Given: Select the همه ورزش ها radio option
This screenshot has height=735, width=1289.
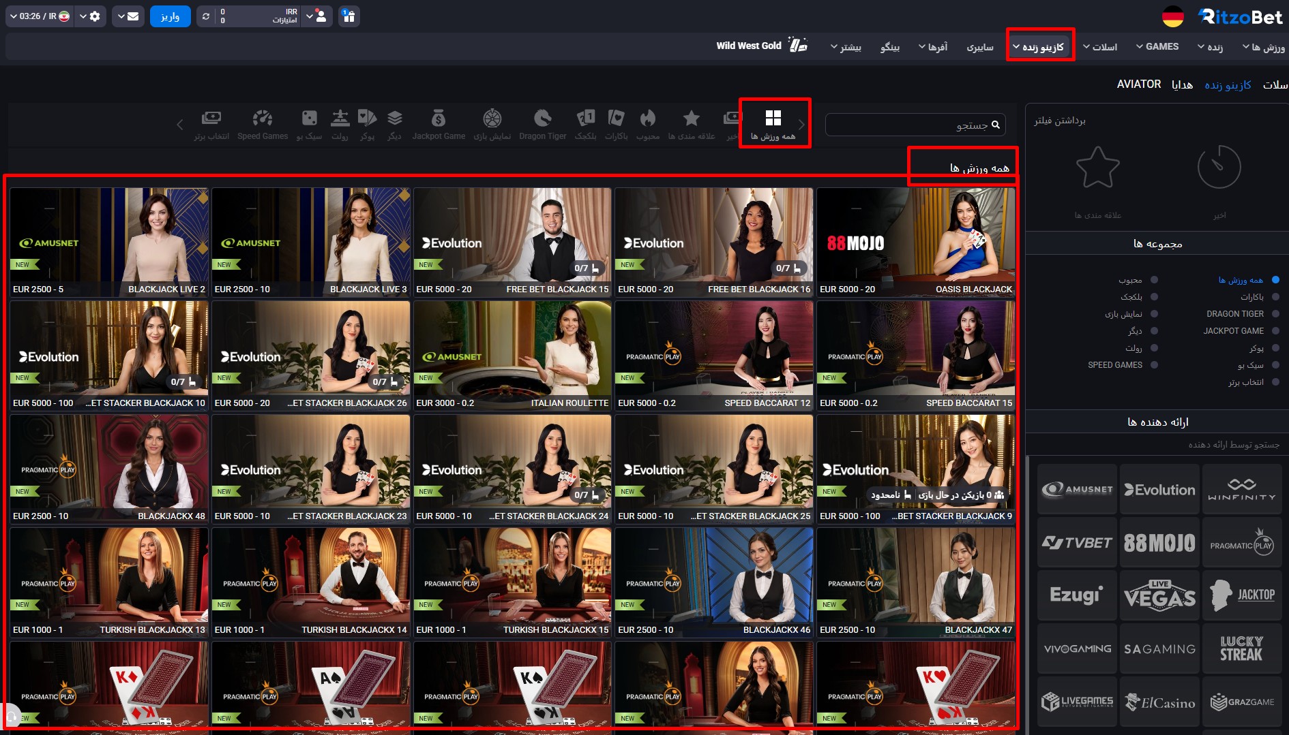Looking at the screenshot, I should [x=1275, y=280].
